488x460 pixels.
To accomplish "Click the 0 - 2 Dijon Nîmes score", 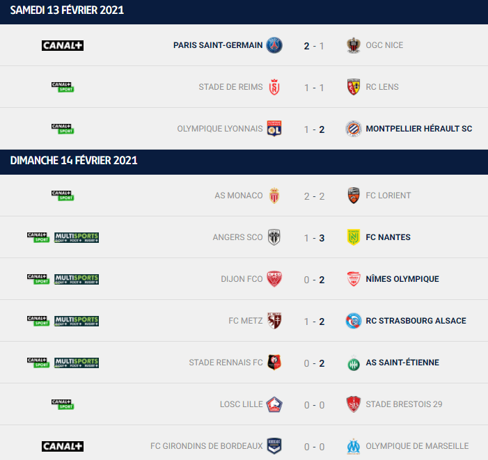I will click(314, 280).
